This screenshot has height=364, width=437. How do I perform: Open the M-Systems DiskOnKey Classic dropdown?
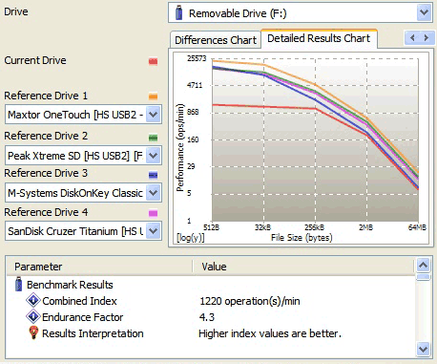point(154,193)
